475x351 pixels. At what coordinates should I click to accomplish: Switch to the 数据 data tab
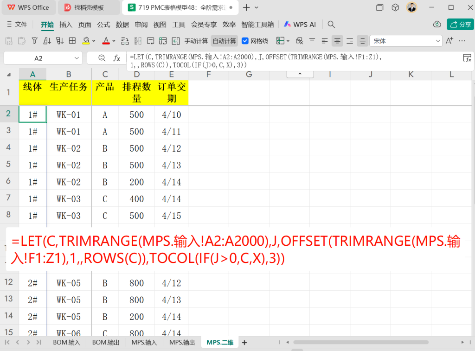tap(122, 25)
